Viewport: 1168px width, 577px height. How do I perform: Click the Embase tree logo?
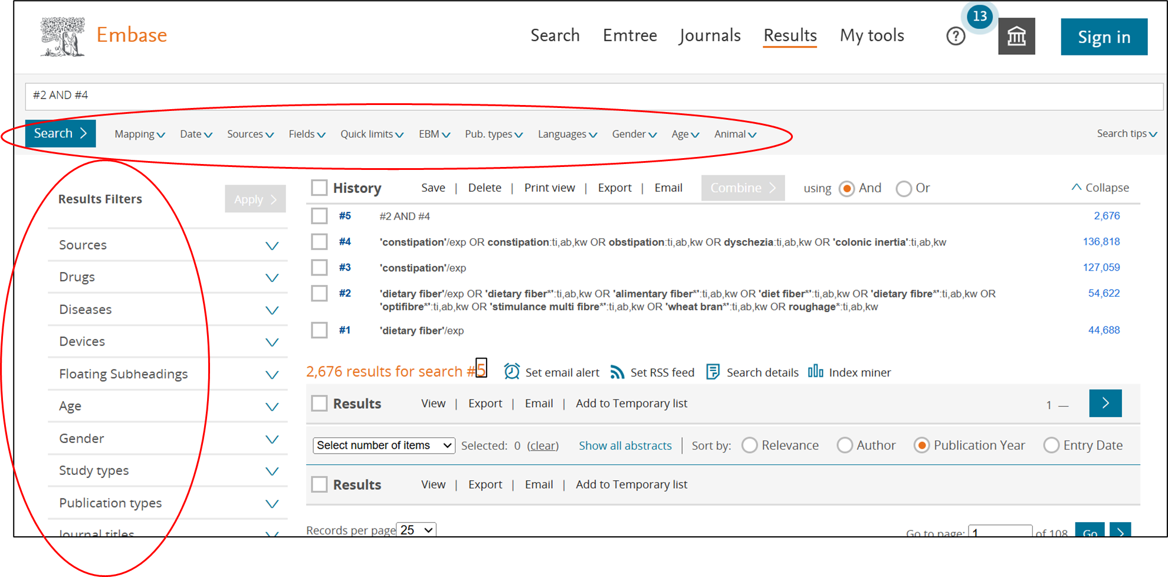click(63, 37)
